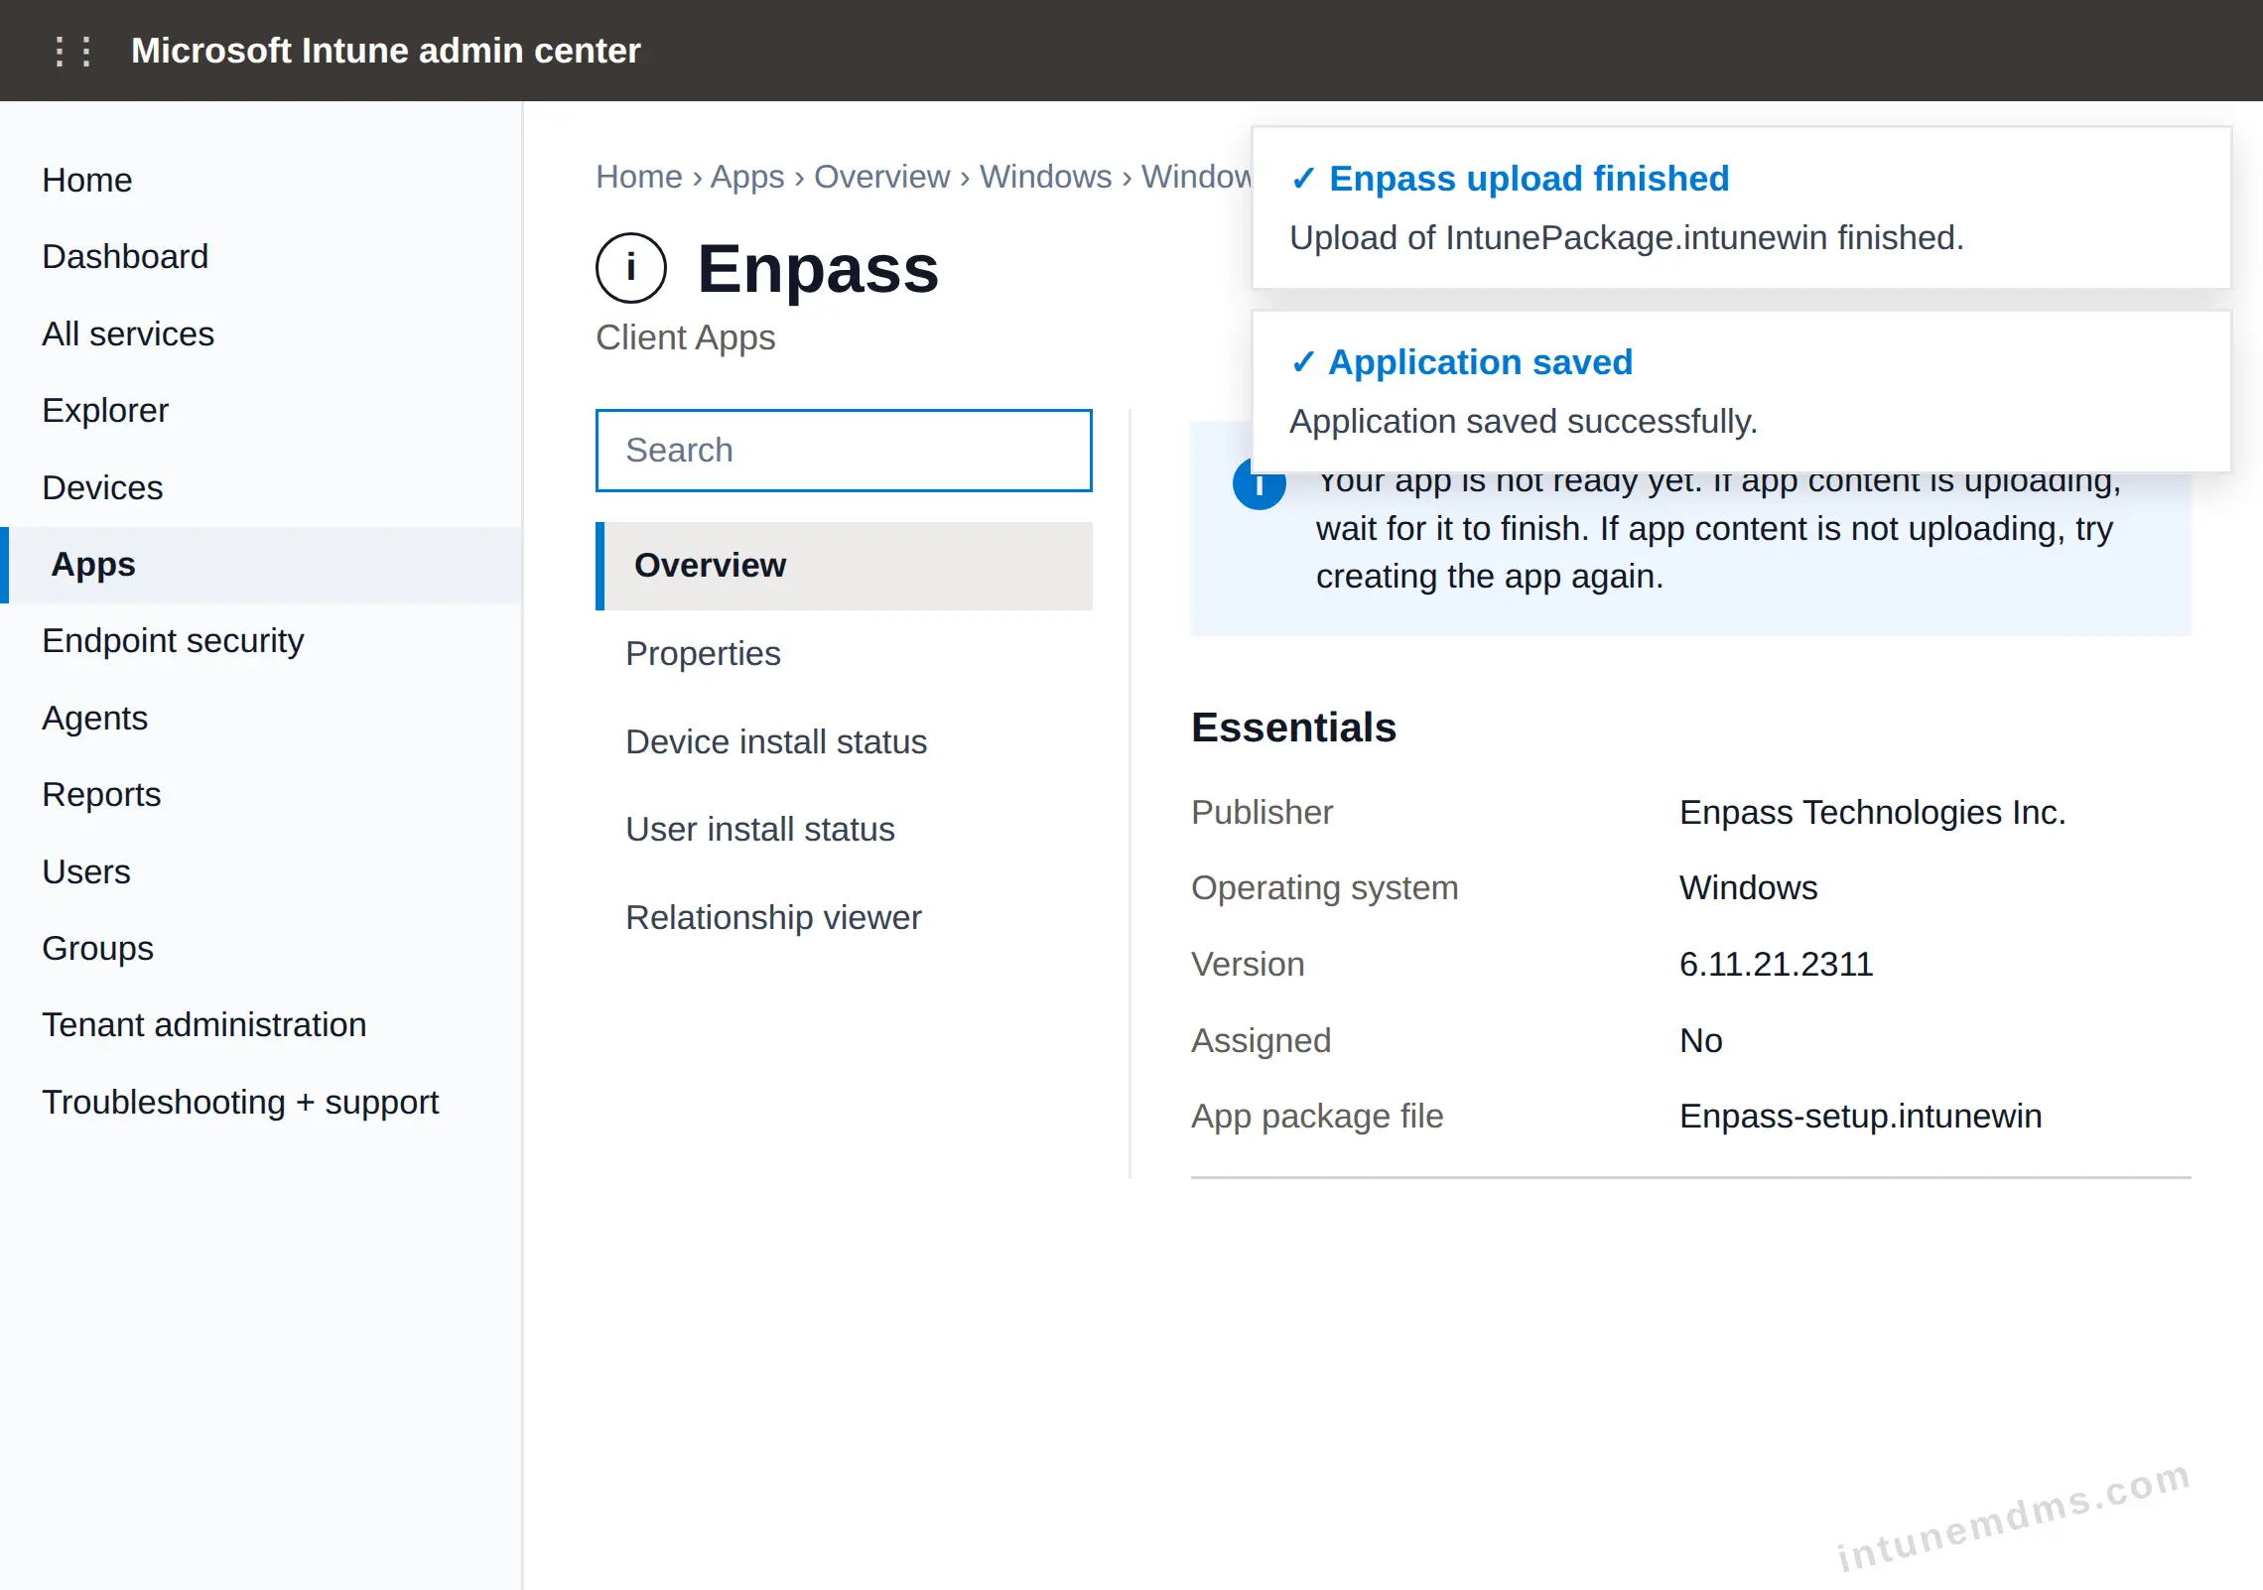Click the Operating system label
Screen dimensions: 2263x1590
(1325, 888)
